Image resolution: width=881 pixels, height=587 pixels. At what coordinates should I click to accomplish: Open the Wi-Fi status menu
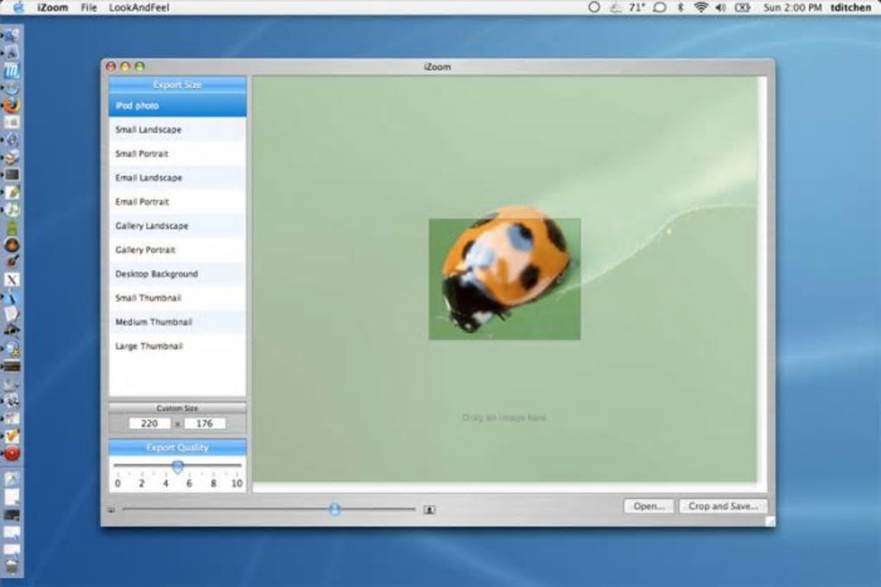pos(700,7)
